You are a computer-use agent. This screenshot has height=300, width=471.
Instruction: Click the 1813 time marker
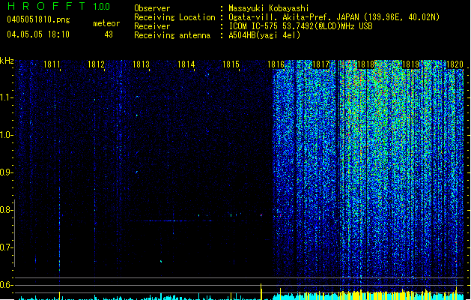coord(142,64)
